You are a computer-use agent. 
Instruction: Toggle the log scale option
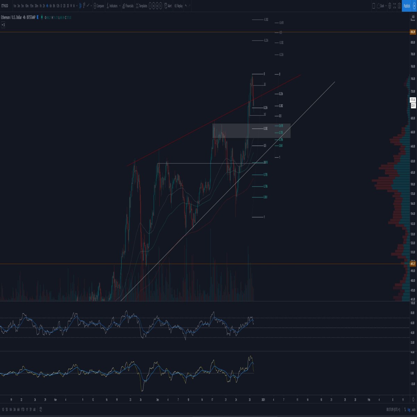409,410
